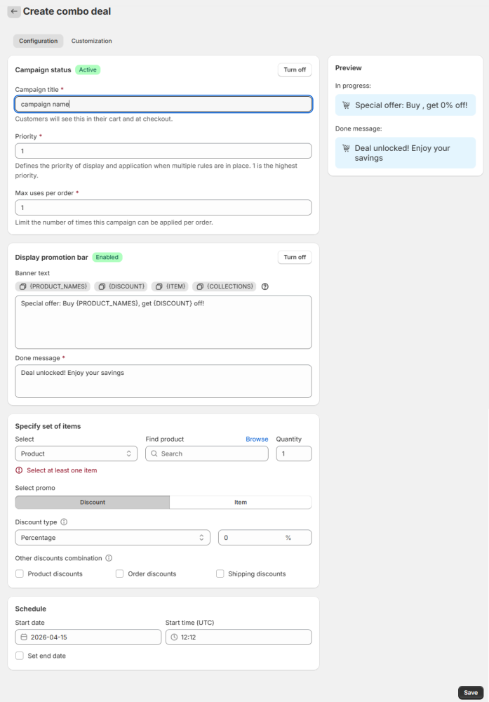The image size is (489, 702).
Task: Copy the {PRODUCT_NAMES} placeholder chip
Action: pyautogui.click(x=53, y=286)
